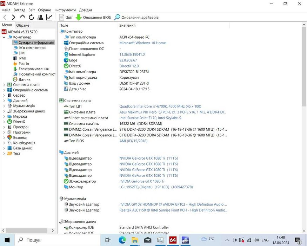Open the QuadCore Intel Core i7-6700K link
Image resolution: width=307 pixels, height=246 pixels.
(x=160, y=106)
